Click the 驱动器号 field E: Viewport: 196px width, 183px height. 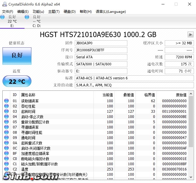(101, 71)
